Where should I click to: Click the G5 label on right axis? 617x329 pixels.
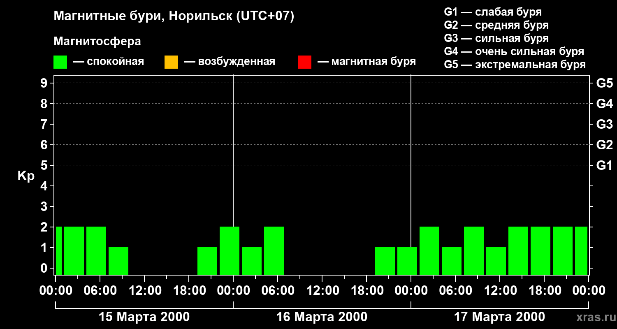click(604, 83)
